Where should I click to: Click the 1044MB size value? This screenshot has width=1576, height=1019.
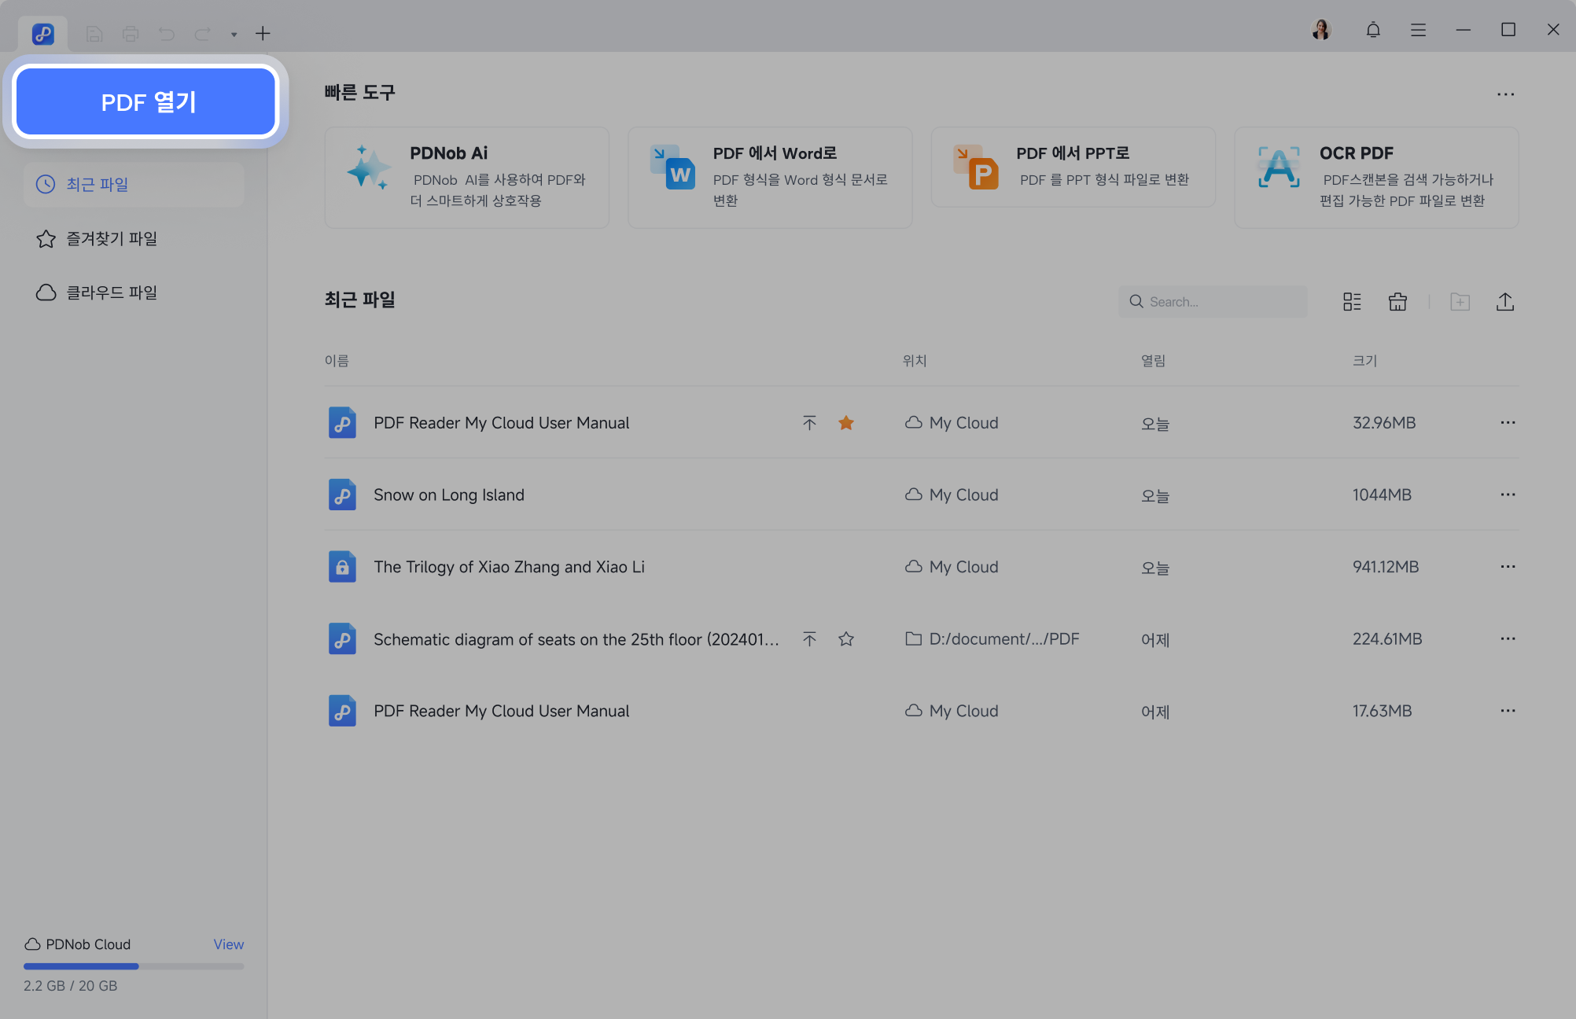click(1382, 495)
